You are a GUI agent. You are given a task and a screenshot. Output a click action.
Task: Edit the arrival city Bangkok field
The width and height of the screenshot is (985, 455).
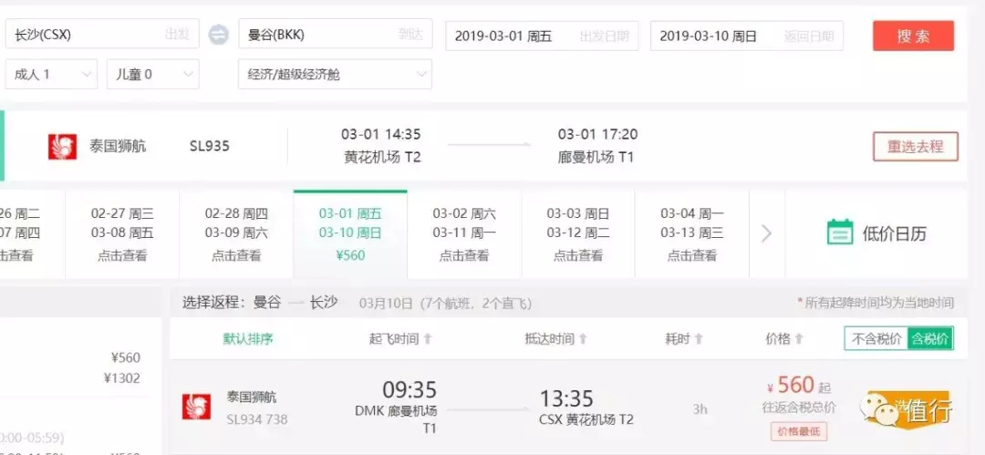(x=336, y=34)
